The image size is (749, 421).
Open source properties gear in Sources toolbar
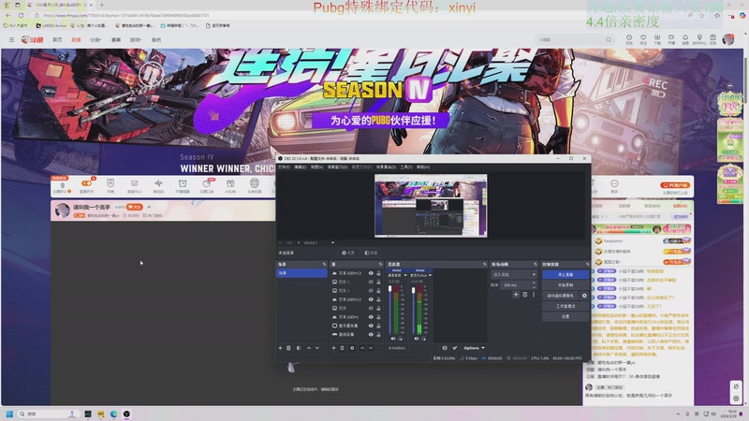tap(352, 348)
